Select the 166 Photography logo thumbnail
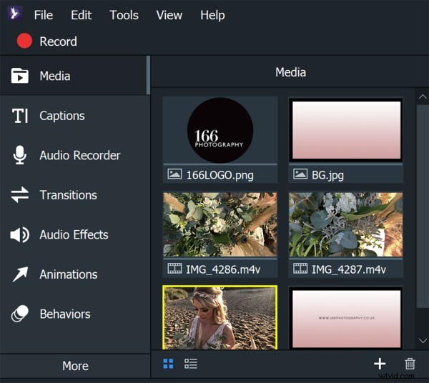Screen dimensions: 429x383 pos(220,130)
